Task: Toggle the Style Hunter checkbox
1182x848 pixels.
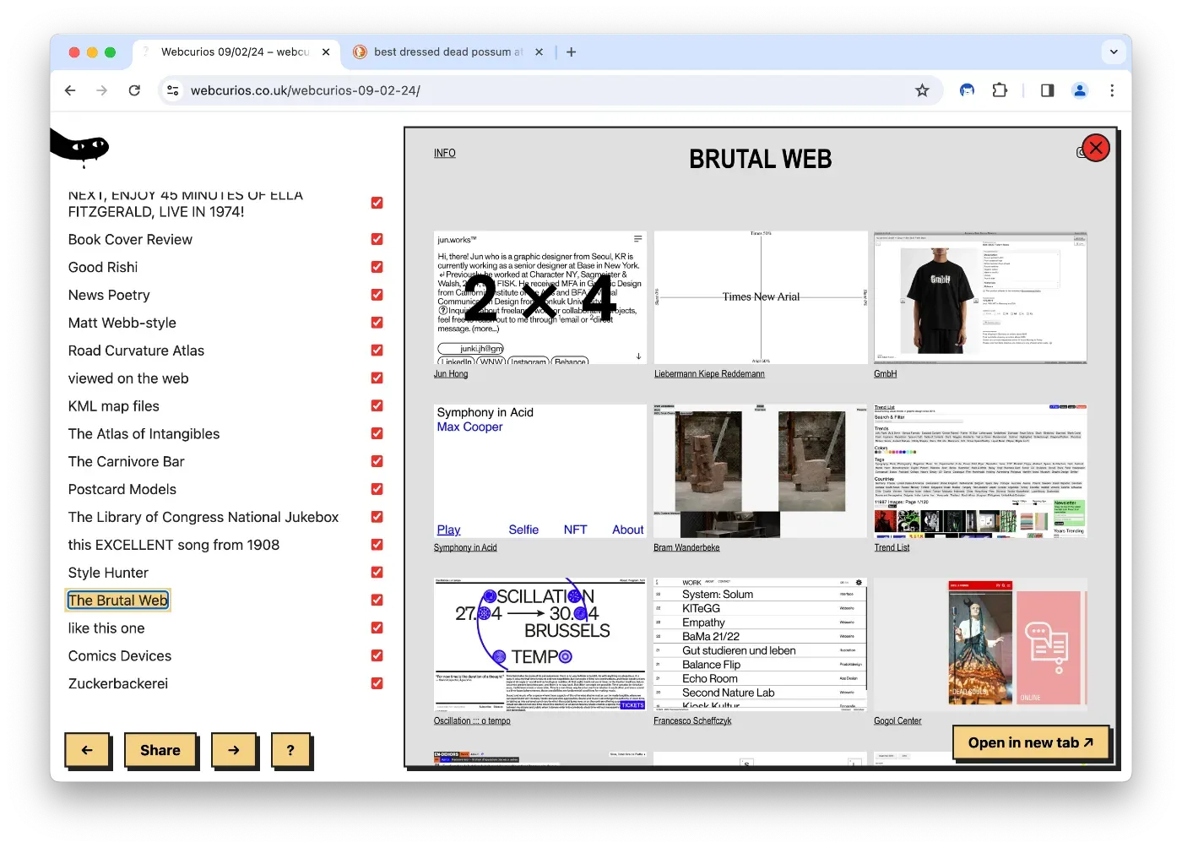Action: [377, 572]
